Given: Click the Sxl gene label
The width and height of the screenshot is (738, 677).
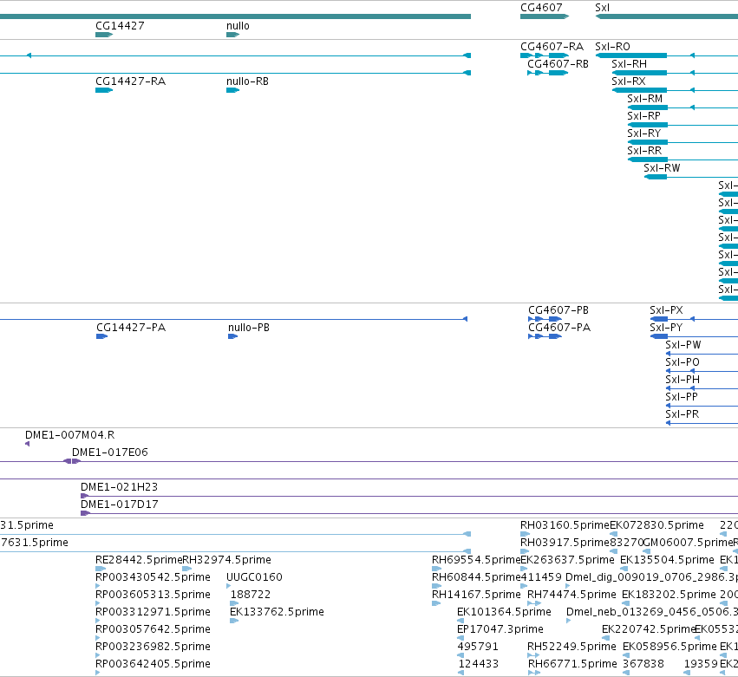Looking at the screenshot, I should [x=602, y=8].
